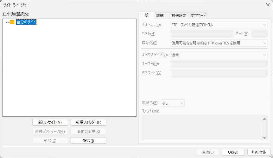This screenshot has height=158, width=273.
Task: Click the comment scrollbar up arrow
Action: pos(264,119)
